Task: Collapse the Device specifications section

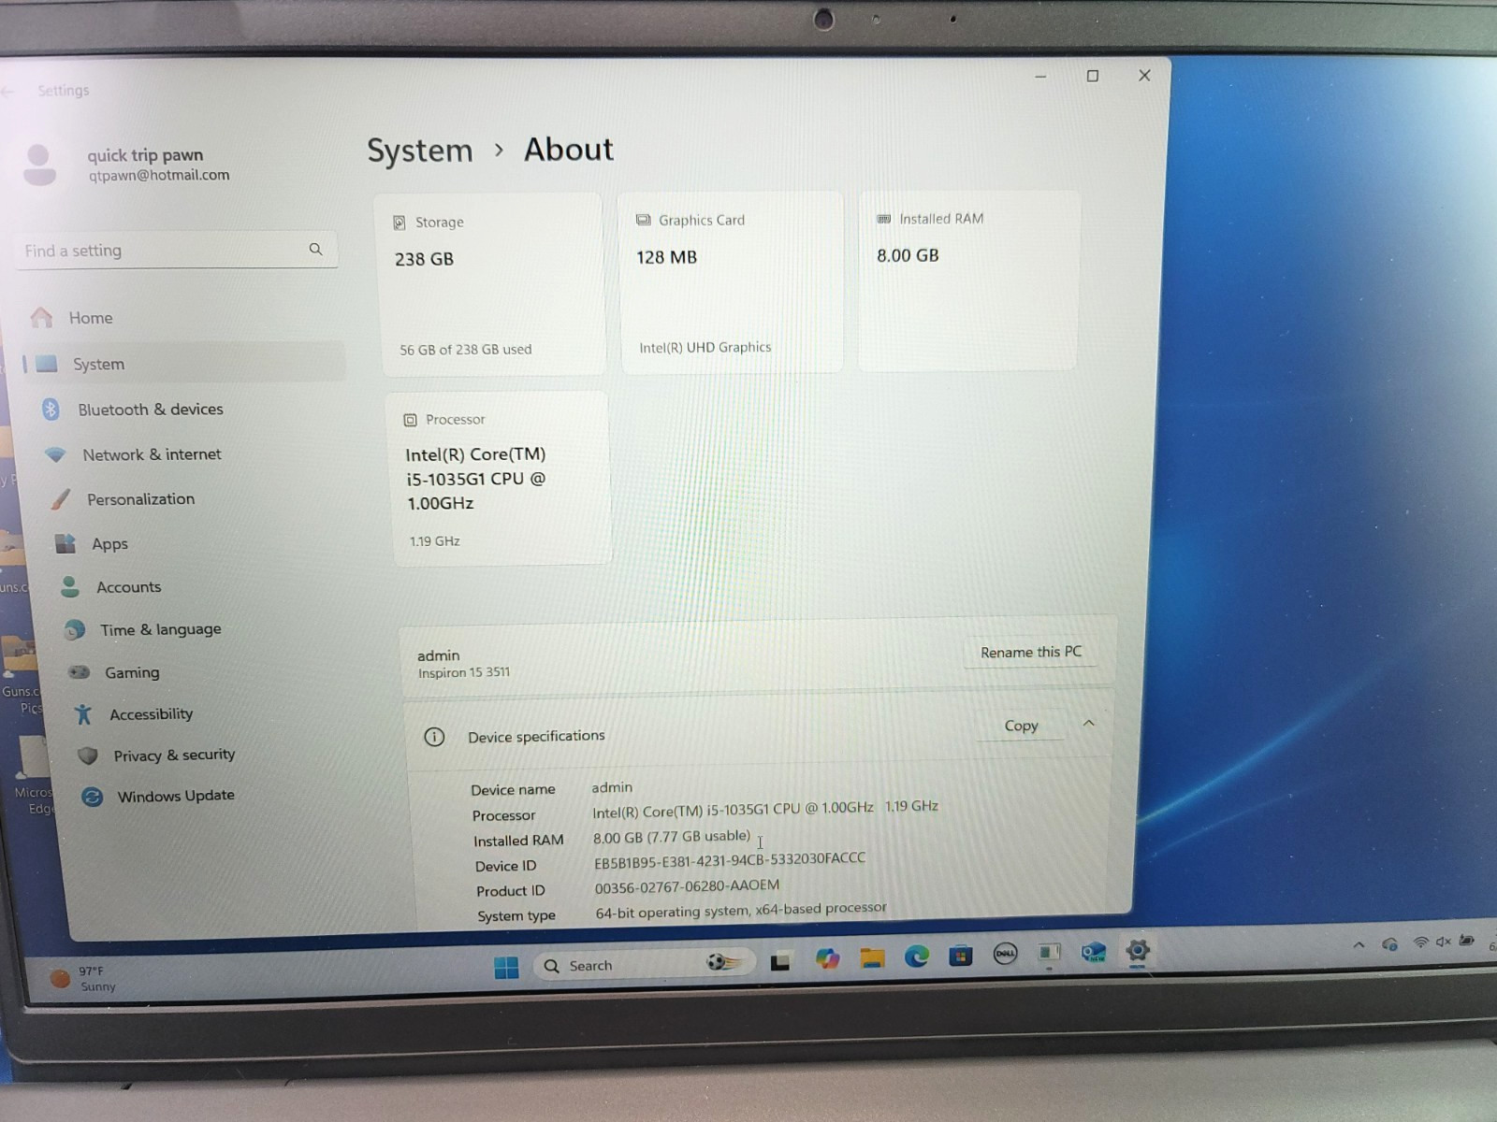Action: [1089, 723]
